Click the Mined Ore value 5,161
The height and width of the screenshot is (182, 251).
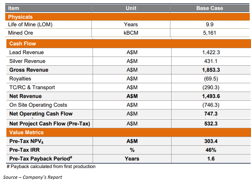[x=209, y=33]
